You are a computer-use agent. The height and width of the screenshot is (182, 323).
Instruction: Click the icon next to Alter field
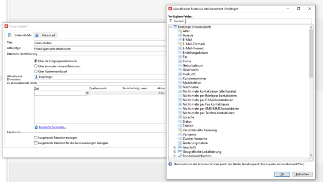(180, 31)
